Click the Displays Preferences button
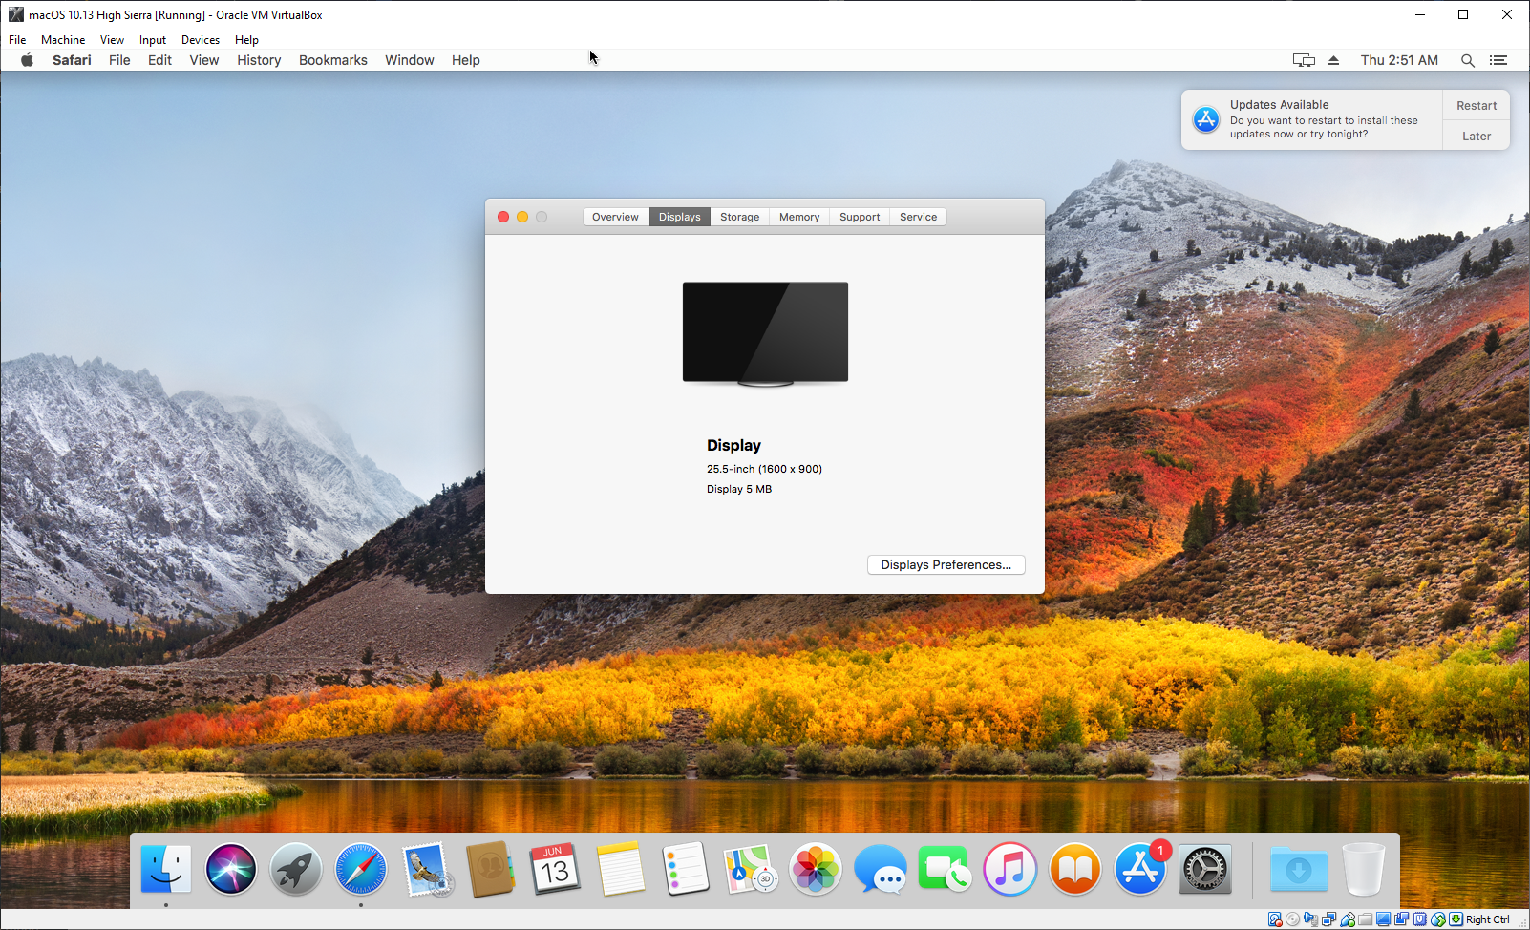This screenshot has width=1530, height=930. pos(946,564)
